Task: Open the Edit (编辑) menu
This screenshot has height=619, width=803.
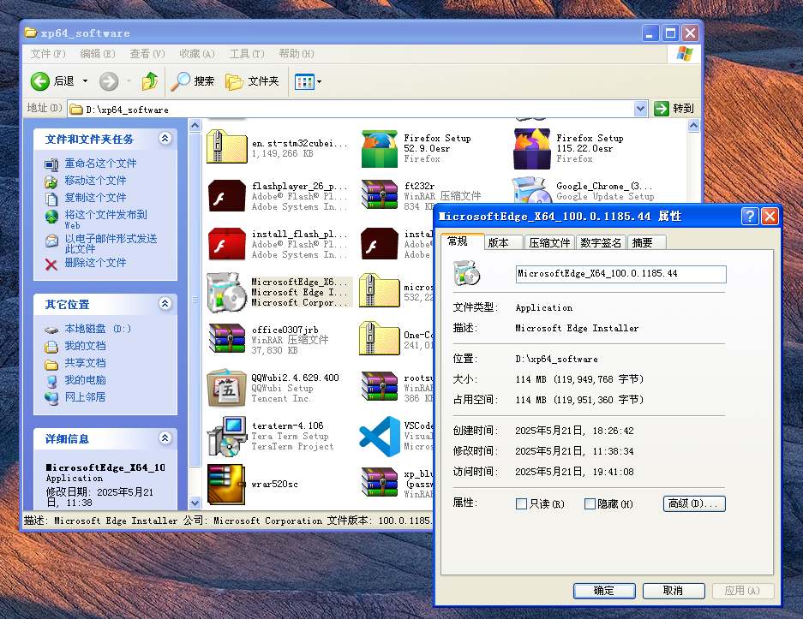Action: click(98, 54)
